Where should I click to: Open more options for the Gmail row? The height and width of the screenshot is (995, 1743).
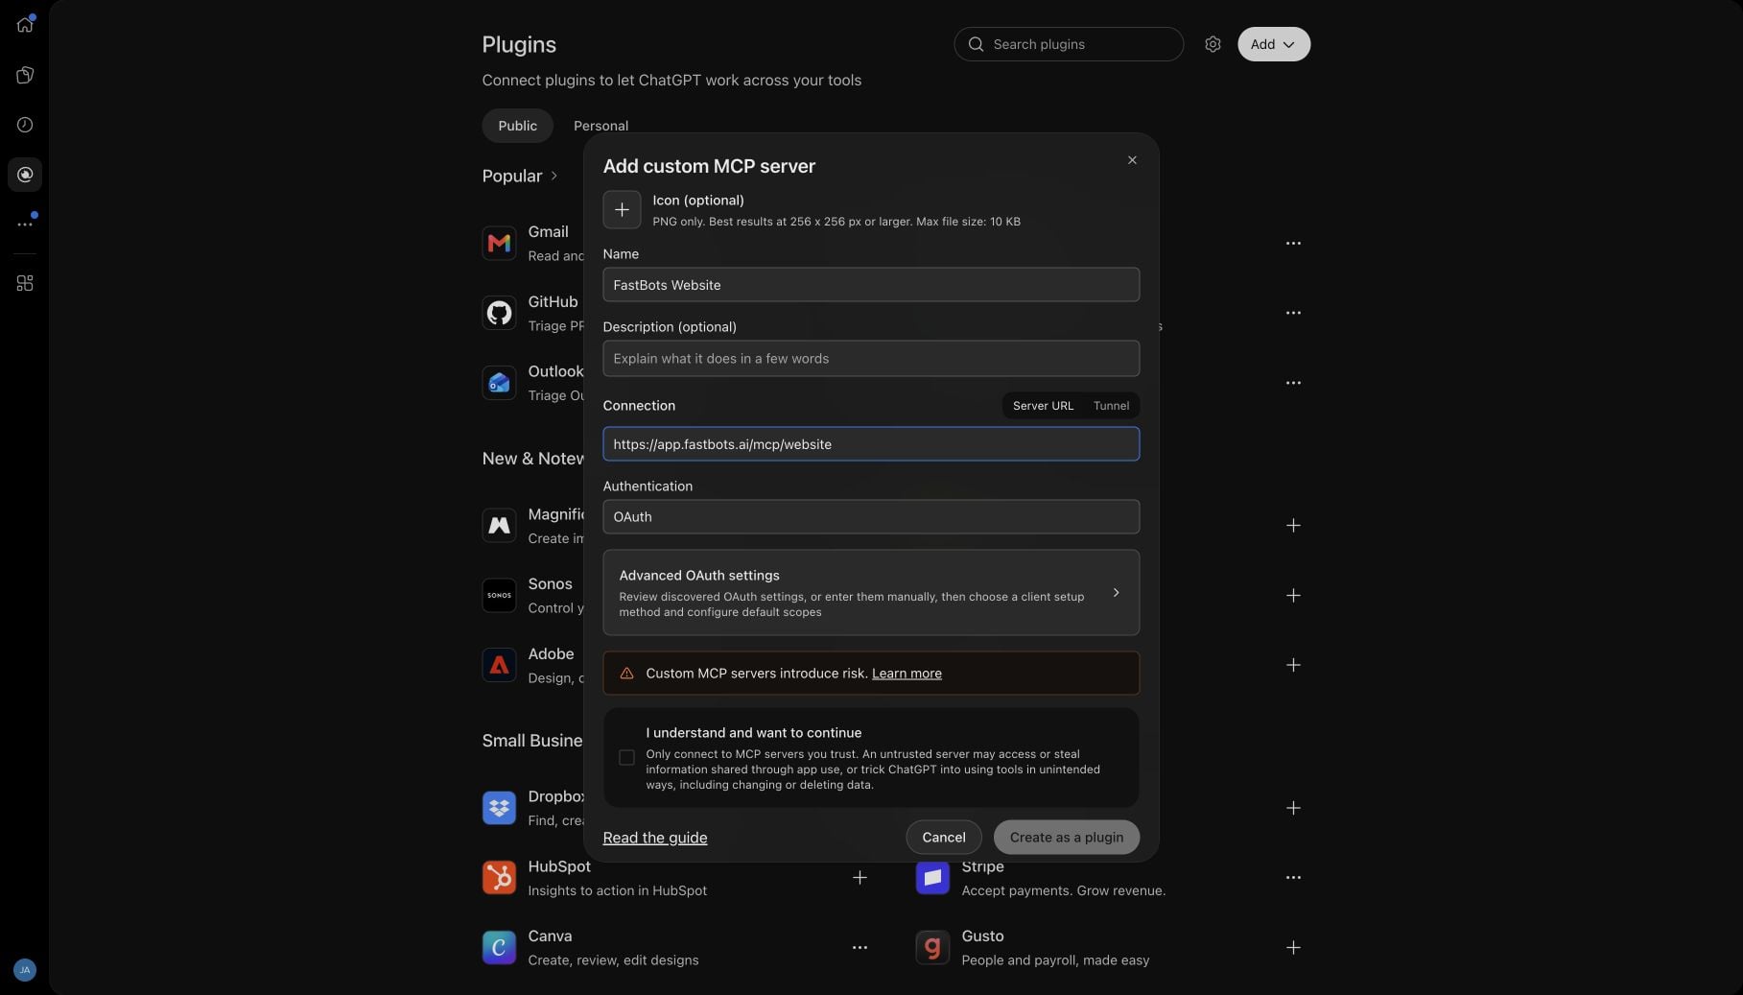1293,243
